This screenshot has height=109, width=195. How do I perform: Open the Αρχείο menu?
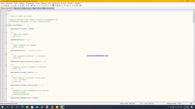click(2, 3)
